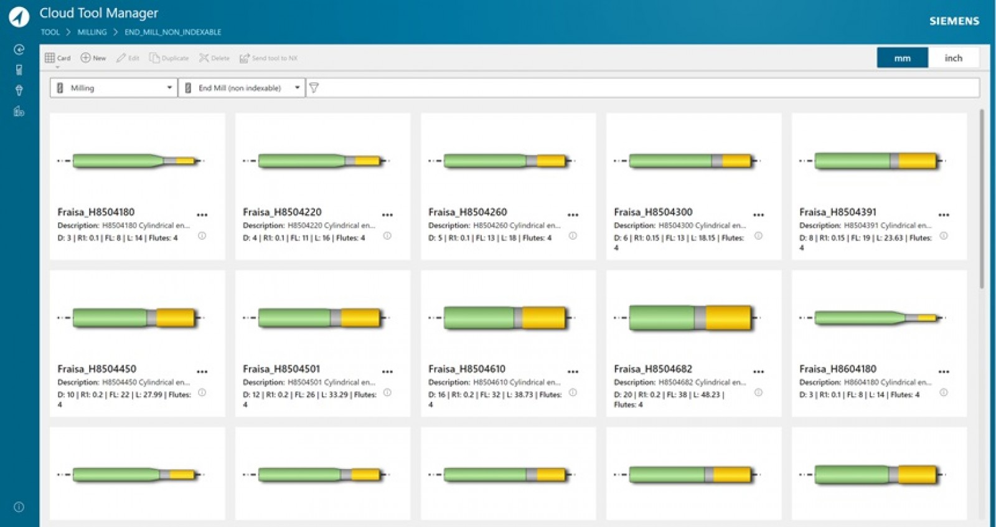Viewport: 996px width, 527px height.
Task: Go to TOOL in breadcrumb
Action: tap(50, 32)
